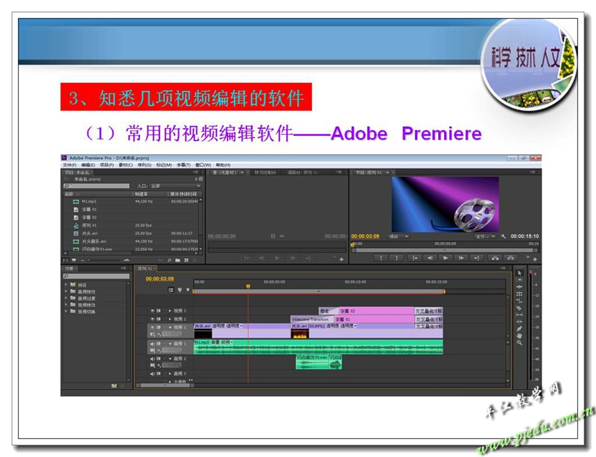Viewport: 596px width, 457px height.
Task: Toggle visibility eye for 视频 1 track
Action: pos(153,327)
